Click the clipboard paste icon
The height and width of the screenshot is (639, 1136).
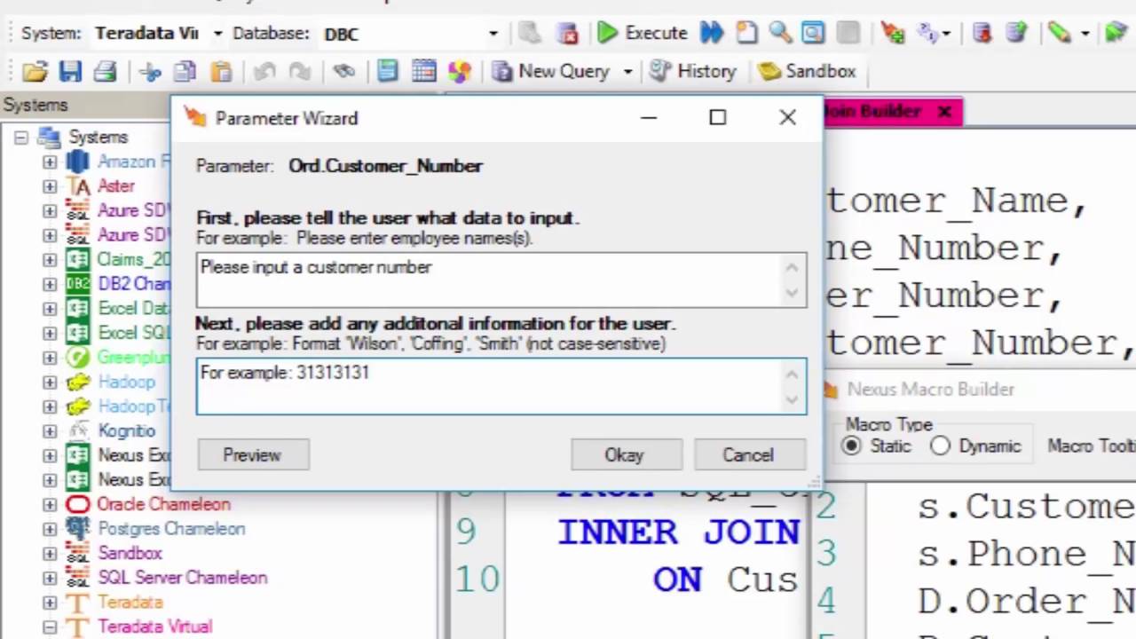[221, 71]
